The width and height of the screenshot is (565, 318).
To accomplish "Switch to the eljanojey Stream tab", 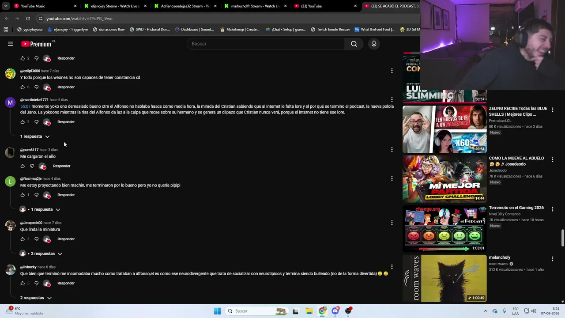I will 116,6.
